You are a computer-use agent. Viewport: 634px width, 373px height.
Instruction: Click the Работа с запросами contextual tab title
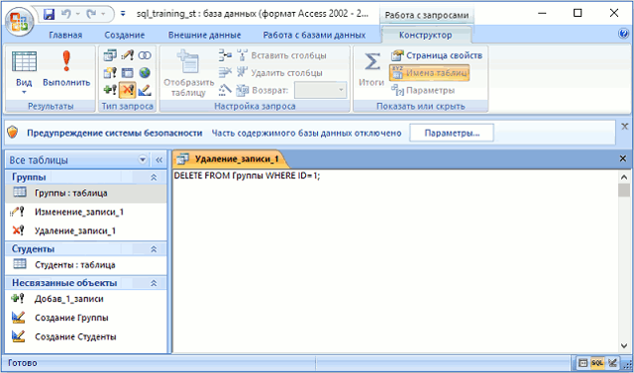pyautogui.click(x=427, y=16)
